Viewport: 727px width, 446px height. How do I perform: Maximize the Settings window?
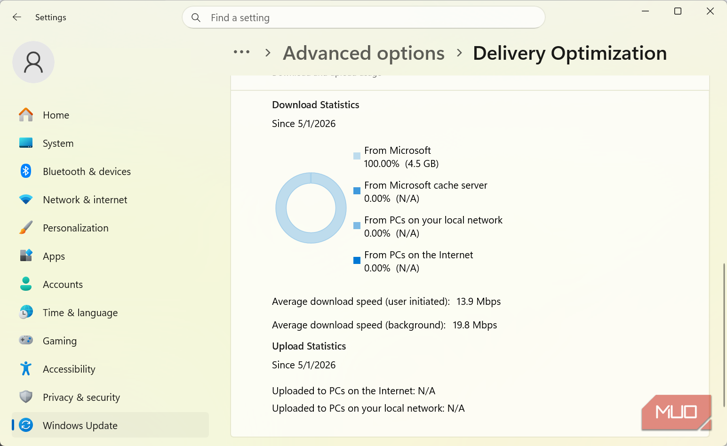pos(678,11)
